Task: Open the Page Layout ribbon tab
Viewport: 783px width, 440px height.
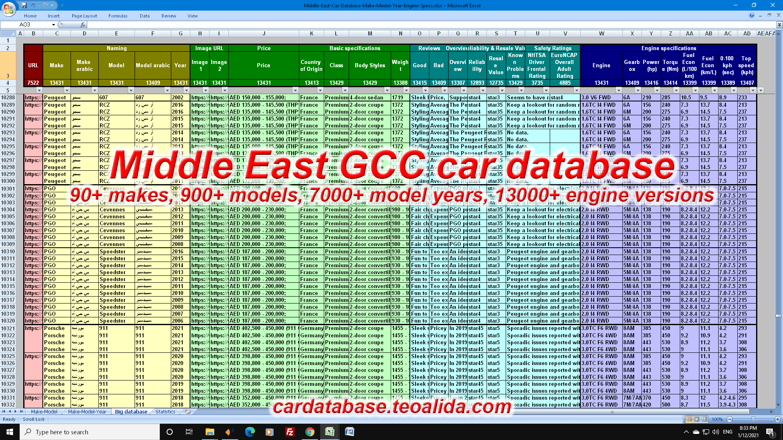Action: 84,16
